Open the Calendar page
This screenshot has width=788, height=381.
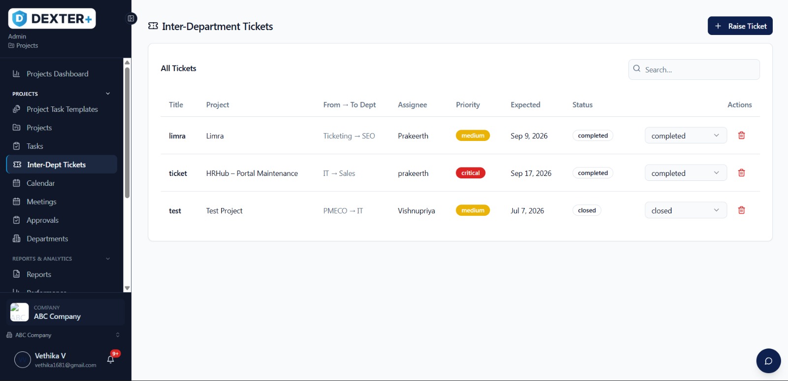click(62, 183)
